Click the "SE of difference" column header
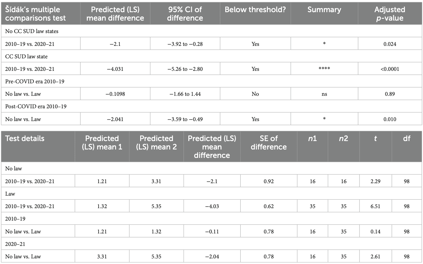 point(268,142)
